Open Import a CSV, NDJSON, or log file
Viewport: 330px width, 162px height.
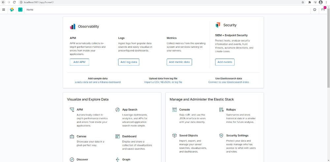[163, 82]
